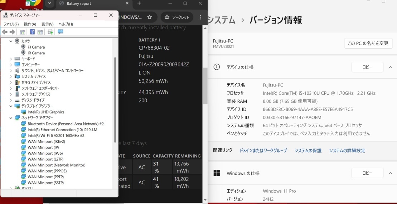Expand サウンド、ビデオ、およびゲーム コントローラー
The height and width of the screenshot is (204, 397).
(x=11, y=70)
